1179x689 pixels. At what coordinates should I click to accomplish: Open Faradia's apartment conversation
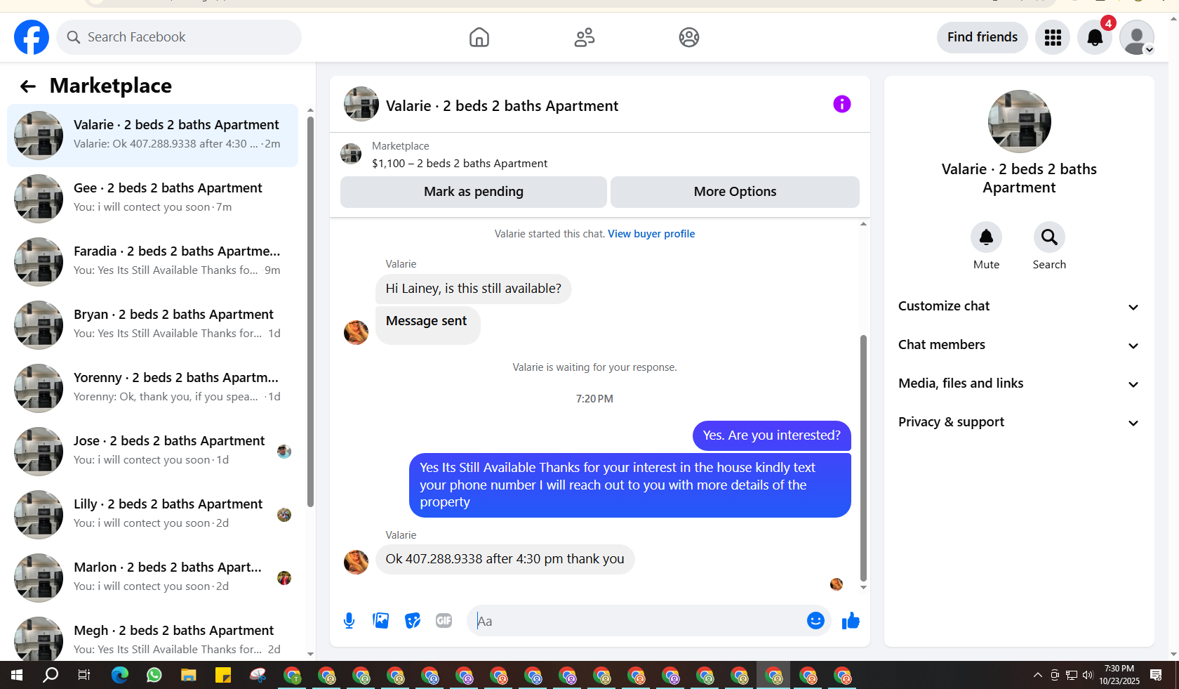coord(153,262)
